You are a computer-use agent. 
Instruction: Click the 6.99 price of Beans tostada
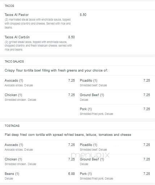pyautogui.click(x=72, y=174)
